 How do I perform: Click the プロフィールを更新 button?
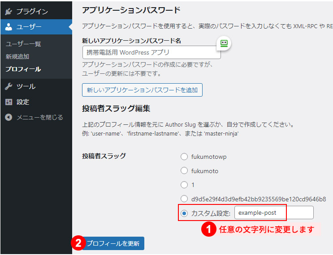pos(113,243)
